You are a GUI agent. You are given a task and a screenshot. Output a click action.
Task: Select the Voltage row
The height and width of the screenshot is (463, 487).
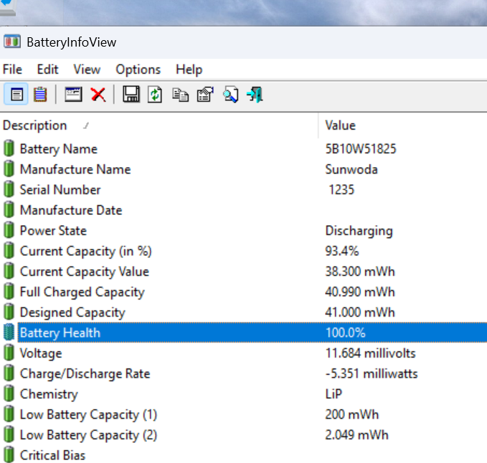(244, 353)
